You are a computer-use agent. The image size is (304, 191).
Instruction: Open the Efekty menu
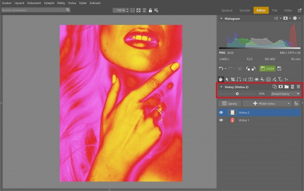click(x=61, y=3)
